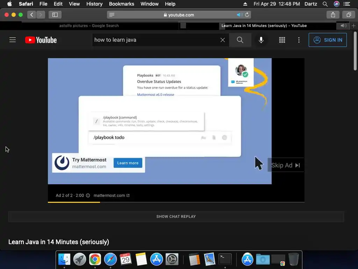Screen dimensions: 358x269
Task: Show ad info via the info circle icon
Action: coord(88,195)
